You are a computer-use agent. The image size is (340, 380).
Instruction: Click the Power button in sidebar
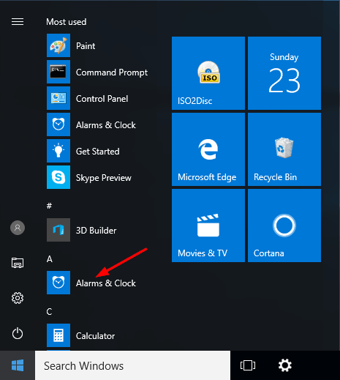click(x=18, y=333)
